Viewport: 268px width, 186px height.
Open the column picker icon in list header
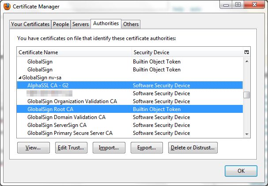(x=246, y=52)
